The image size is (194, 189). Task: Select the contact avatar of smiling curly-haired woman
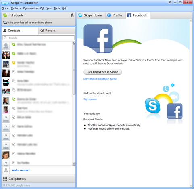point(6,155)
